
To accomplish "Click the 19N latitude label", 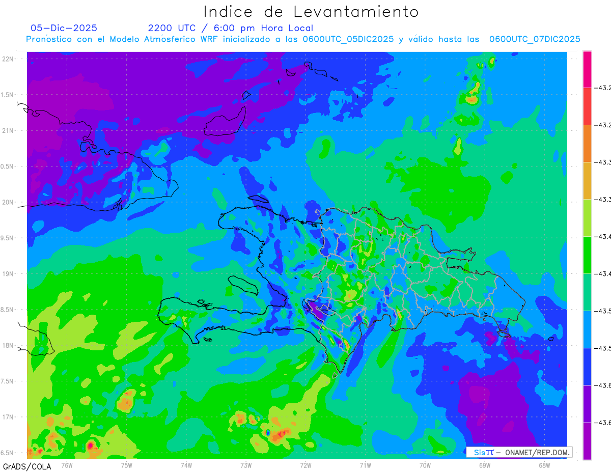I will [9, 274].
